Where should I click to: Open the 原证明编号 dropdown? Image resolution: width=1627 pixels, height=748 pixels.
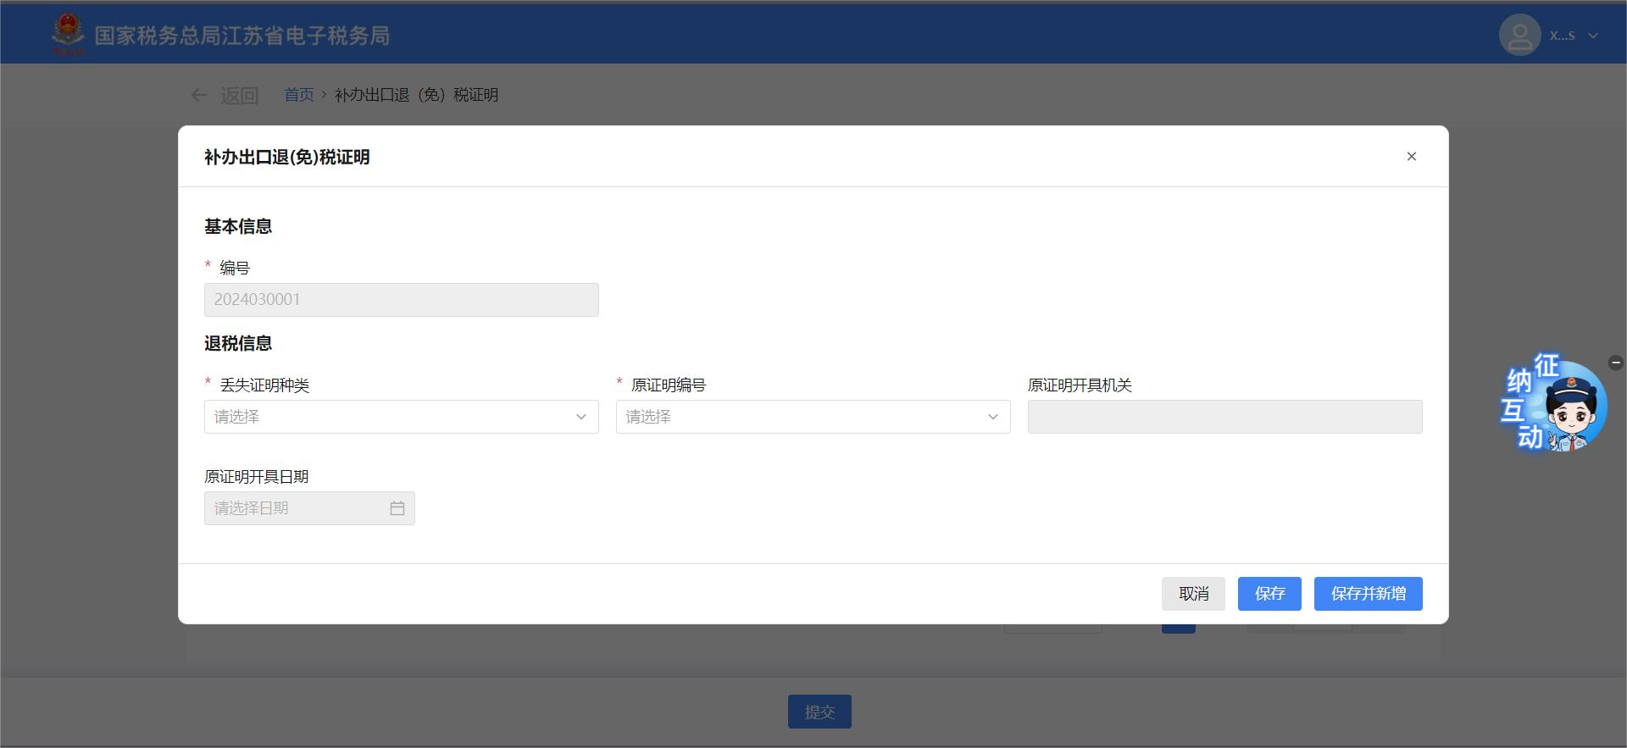coord(813,417)
